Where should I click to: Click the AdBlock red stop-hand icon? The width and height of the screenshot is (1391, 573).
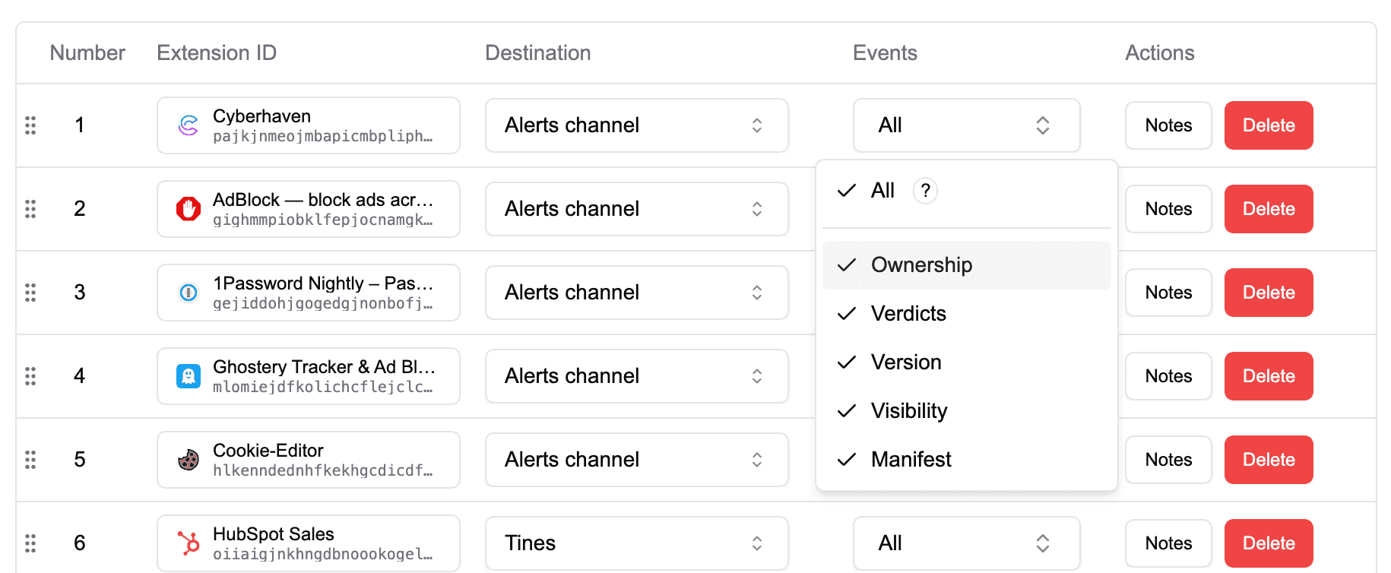click(x=189, y=209)
